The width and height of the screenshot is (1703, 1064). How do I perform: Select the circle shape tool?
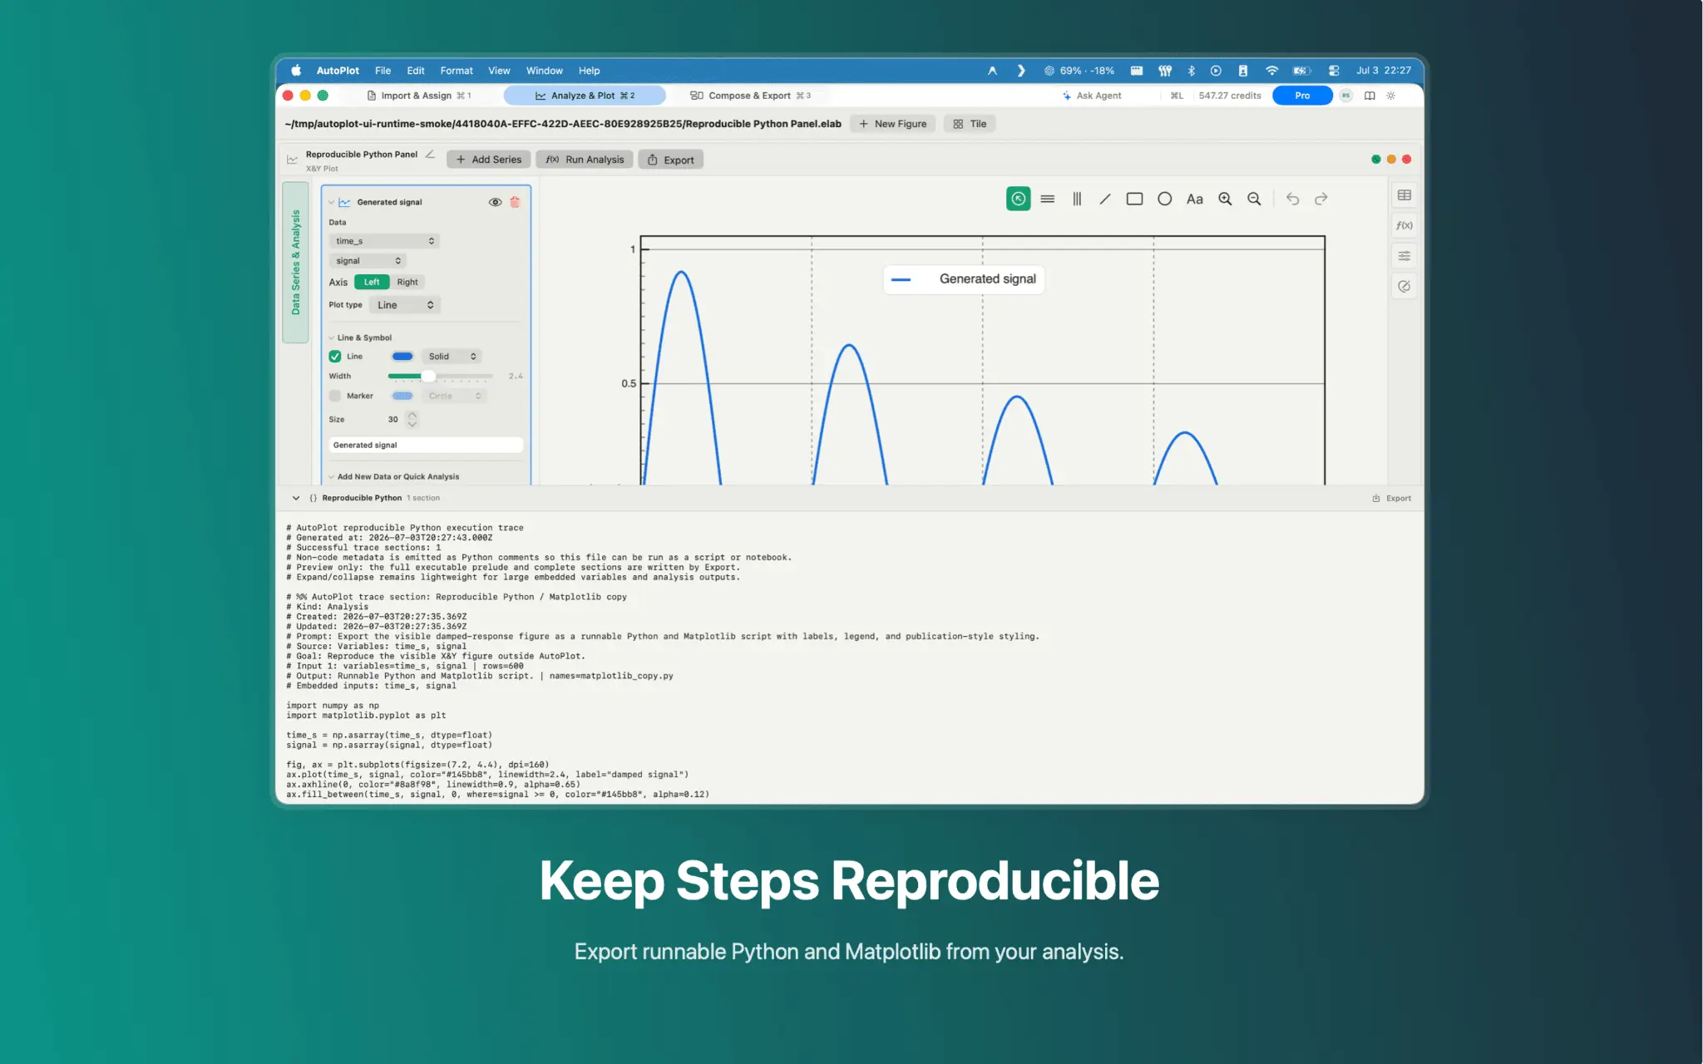coord(1164,199)
